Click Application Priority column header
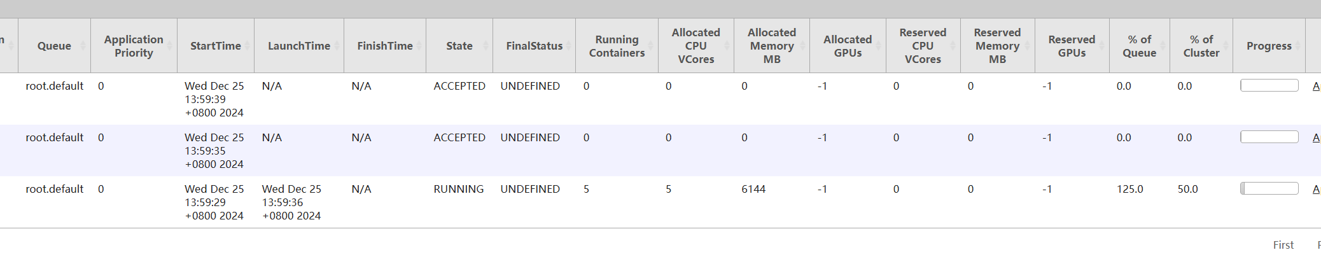The width and height of the screenshot is (1321, 257). click(x=134, y=46)
